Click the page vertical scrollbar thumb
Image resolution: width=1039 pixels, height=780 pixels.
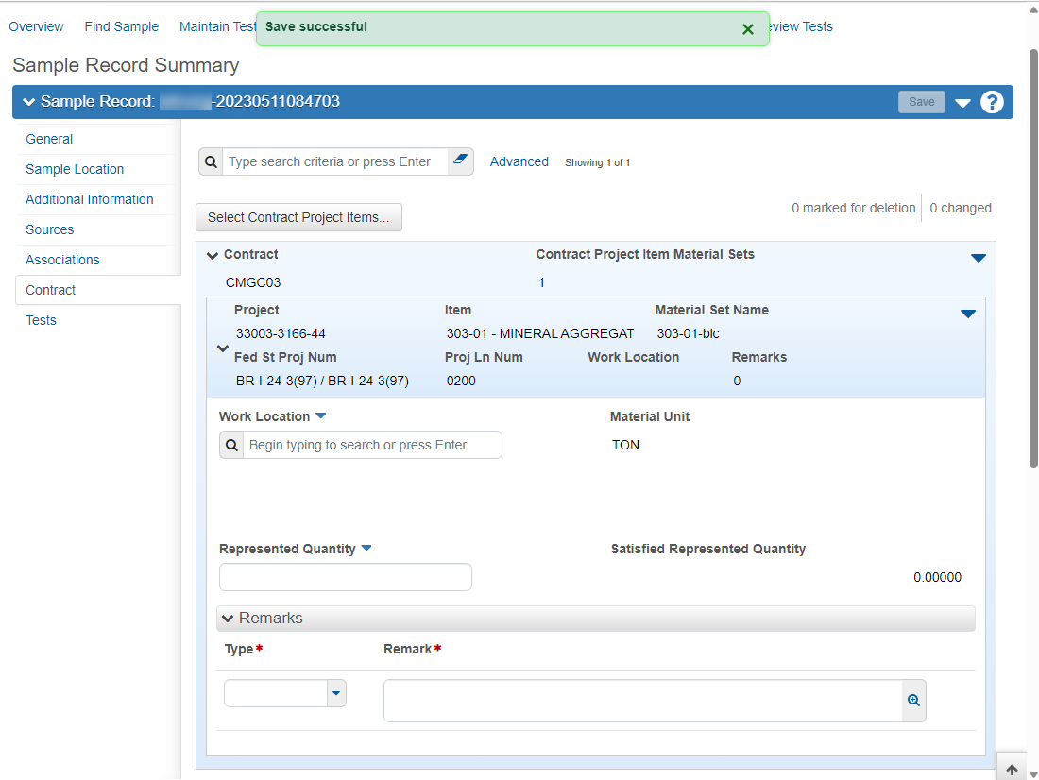pyautogui.click(x=1033, y=259)
